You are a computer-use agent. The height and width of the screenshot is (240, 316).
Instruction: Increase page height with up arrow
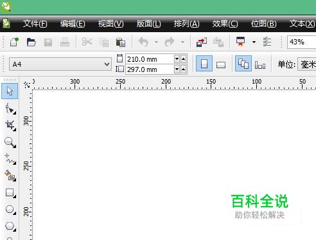pyautogui.click(x=184, y=69)
